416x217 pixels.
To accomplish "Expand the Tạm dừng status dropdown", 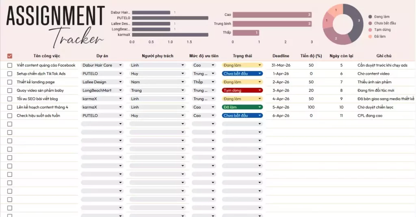I will click(x=260, y=90).
